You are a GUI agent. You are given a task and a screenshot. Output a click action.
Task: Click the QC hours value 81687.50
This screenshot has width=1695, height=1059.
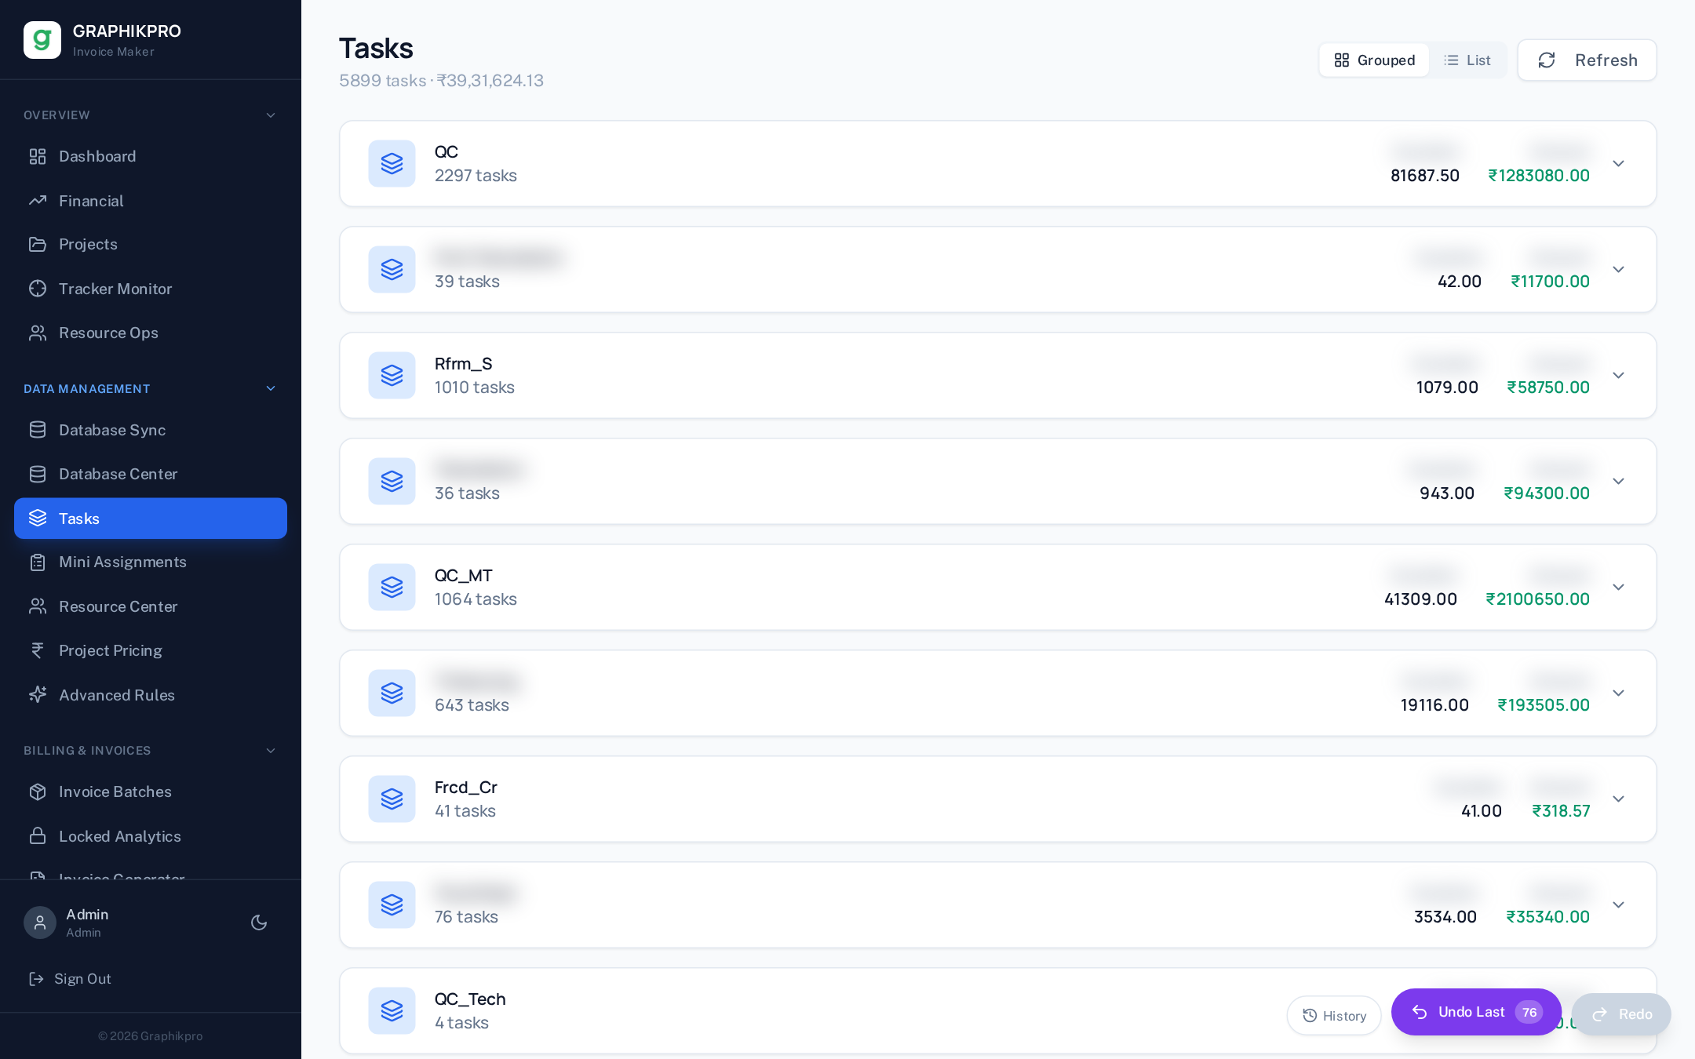(x=1425, y=176)
